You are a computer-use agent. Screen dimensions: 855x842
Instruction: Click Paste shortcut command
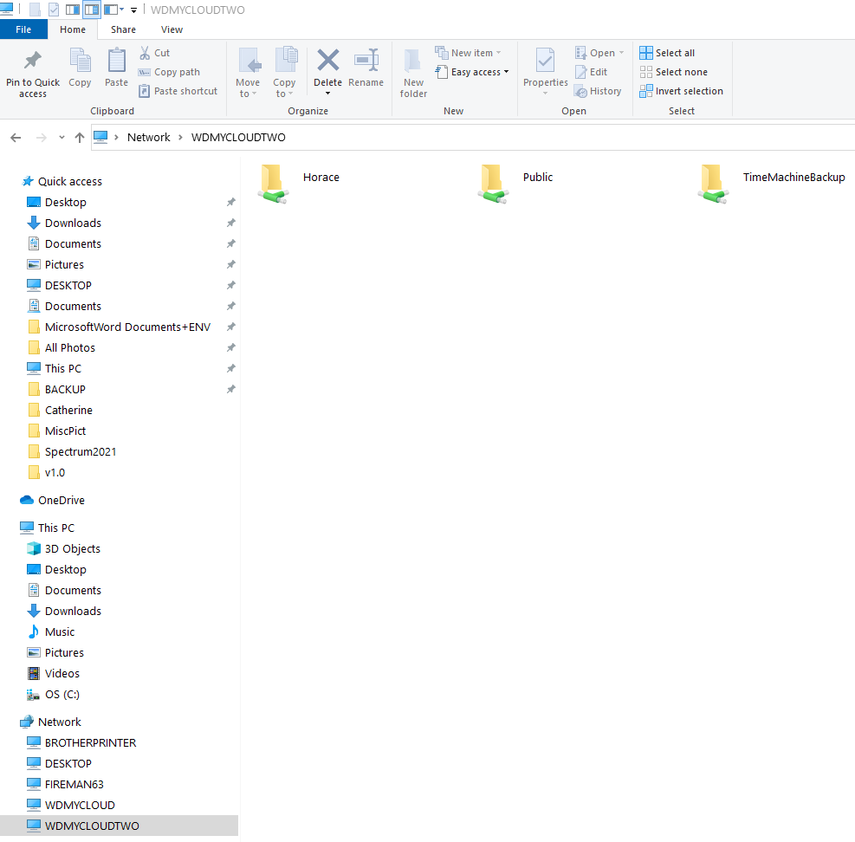pyautogui.click(x=178, y=91)
